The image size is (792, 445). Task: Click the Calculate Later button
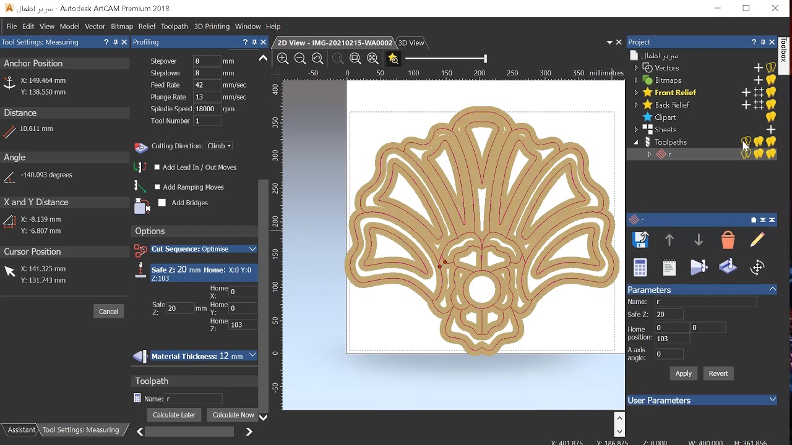174,415
